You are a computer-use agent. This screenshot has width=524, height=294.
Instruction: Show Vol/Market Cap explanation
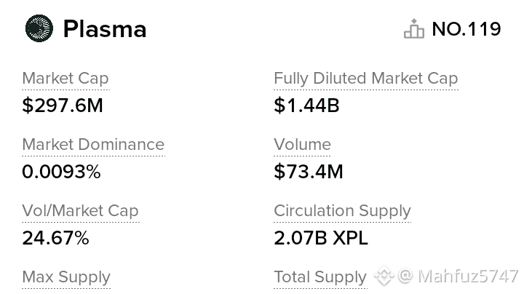click(x=80, y=211)
